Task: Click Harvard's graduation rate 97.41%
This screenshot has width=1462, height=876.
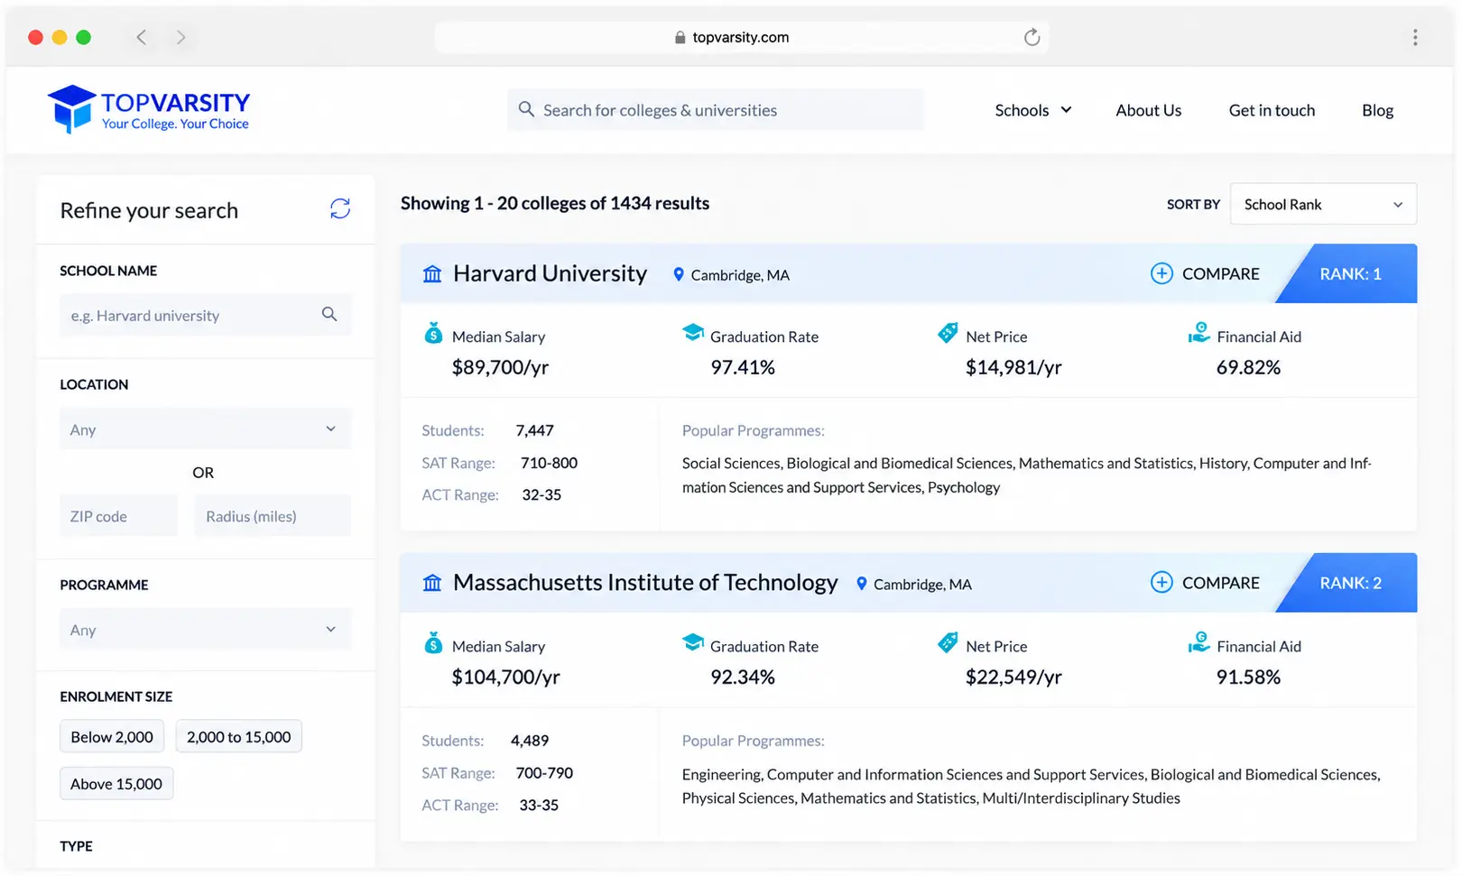Action: tap(743, 367)
